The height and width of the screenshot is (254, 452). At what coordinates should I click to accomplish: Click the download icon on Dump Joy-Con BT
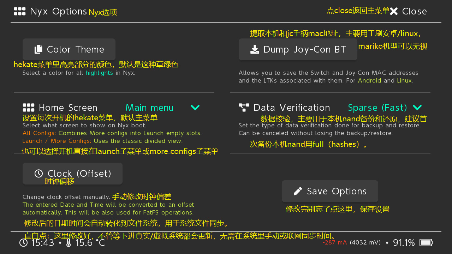pyautogui.click(x=255, y=49)
